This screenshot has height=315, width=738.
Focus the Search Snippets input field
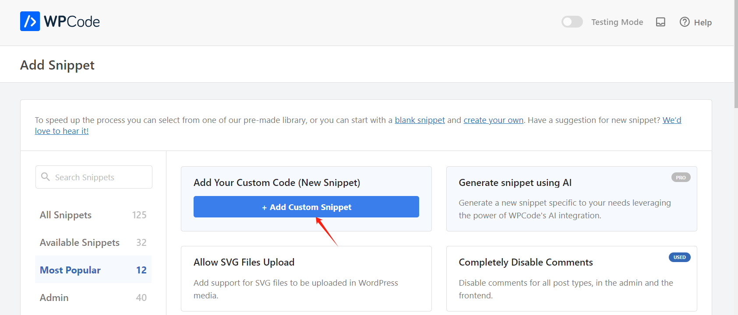101,177
